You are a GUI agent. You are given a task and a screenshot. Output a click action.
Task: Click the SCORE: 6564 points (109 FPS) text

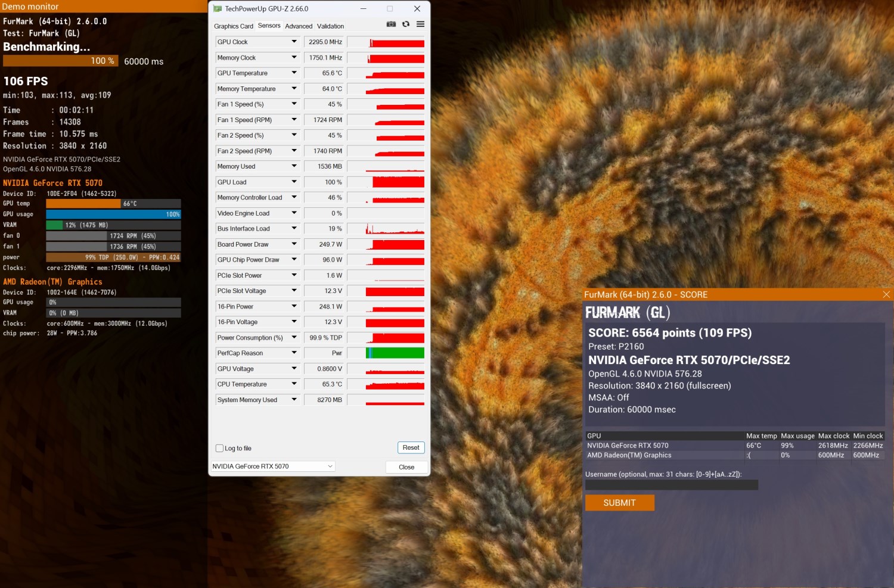coord(670,333)
